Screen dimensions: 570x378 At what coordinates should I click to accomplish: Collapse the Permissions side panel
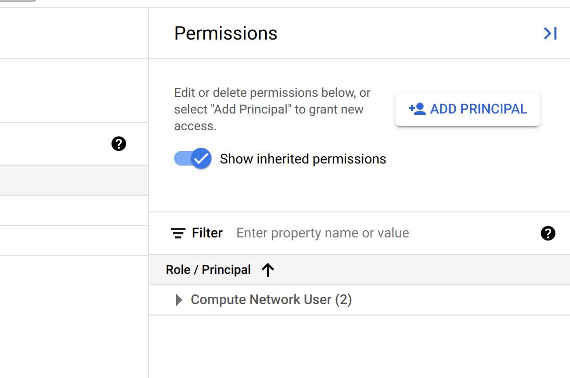click(550, 34)
